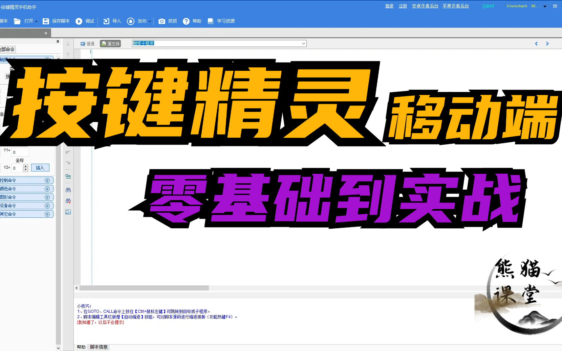This screenshot has height=351, width=562.
Task: Navigate forward with the right chevron arrow
Action: tap(547, 44)
